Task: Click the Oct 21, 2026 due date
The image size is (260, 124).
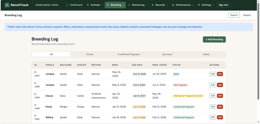Action: tap(139, 74)
